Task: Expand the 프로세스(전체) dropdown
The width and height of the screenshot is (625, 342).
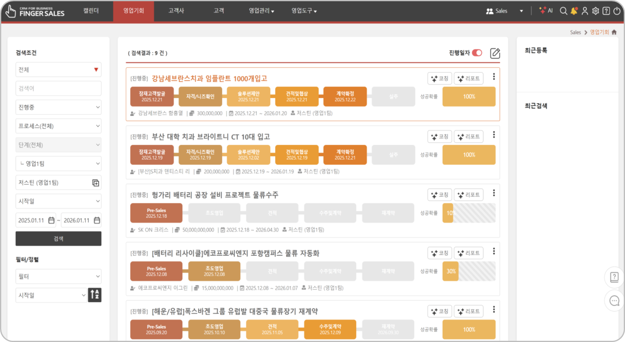Action: pos(58,126)
